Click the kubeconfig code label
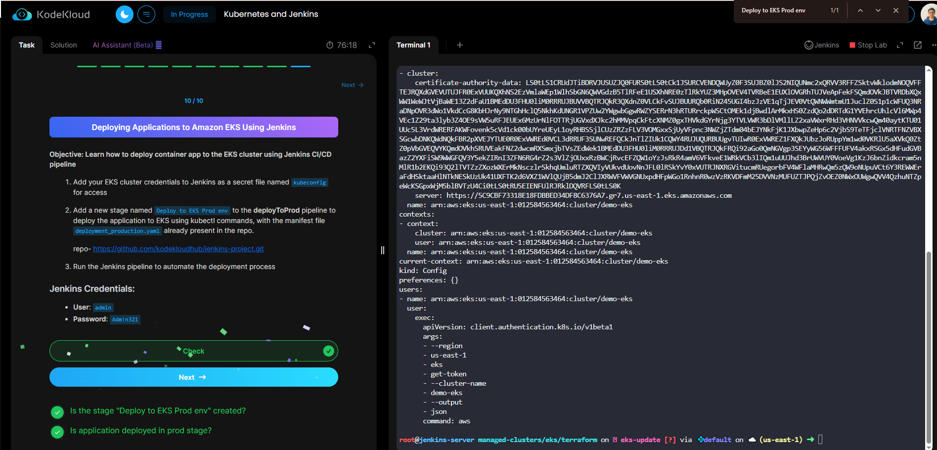The height and width of the screenshot is (450, 937). tap(310, 182)
